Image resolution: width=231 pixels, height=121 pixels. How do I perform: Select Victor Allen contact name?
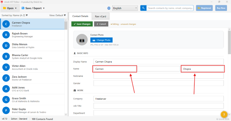pyautogui.click(x=19, y=66)
